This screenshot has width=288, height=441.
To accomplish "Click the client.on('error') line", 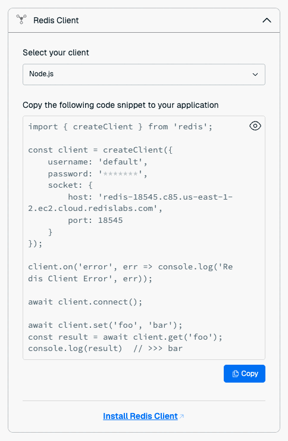I will click(130, 272).
